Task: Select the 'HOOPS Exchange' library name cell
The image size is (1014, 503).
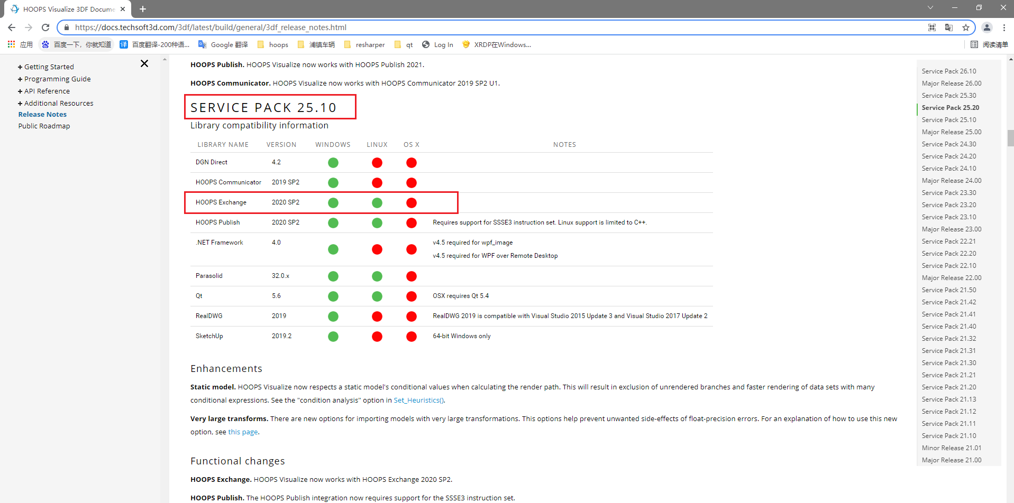Action: point(221,202)
